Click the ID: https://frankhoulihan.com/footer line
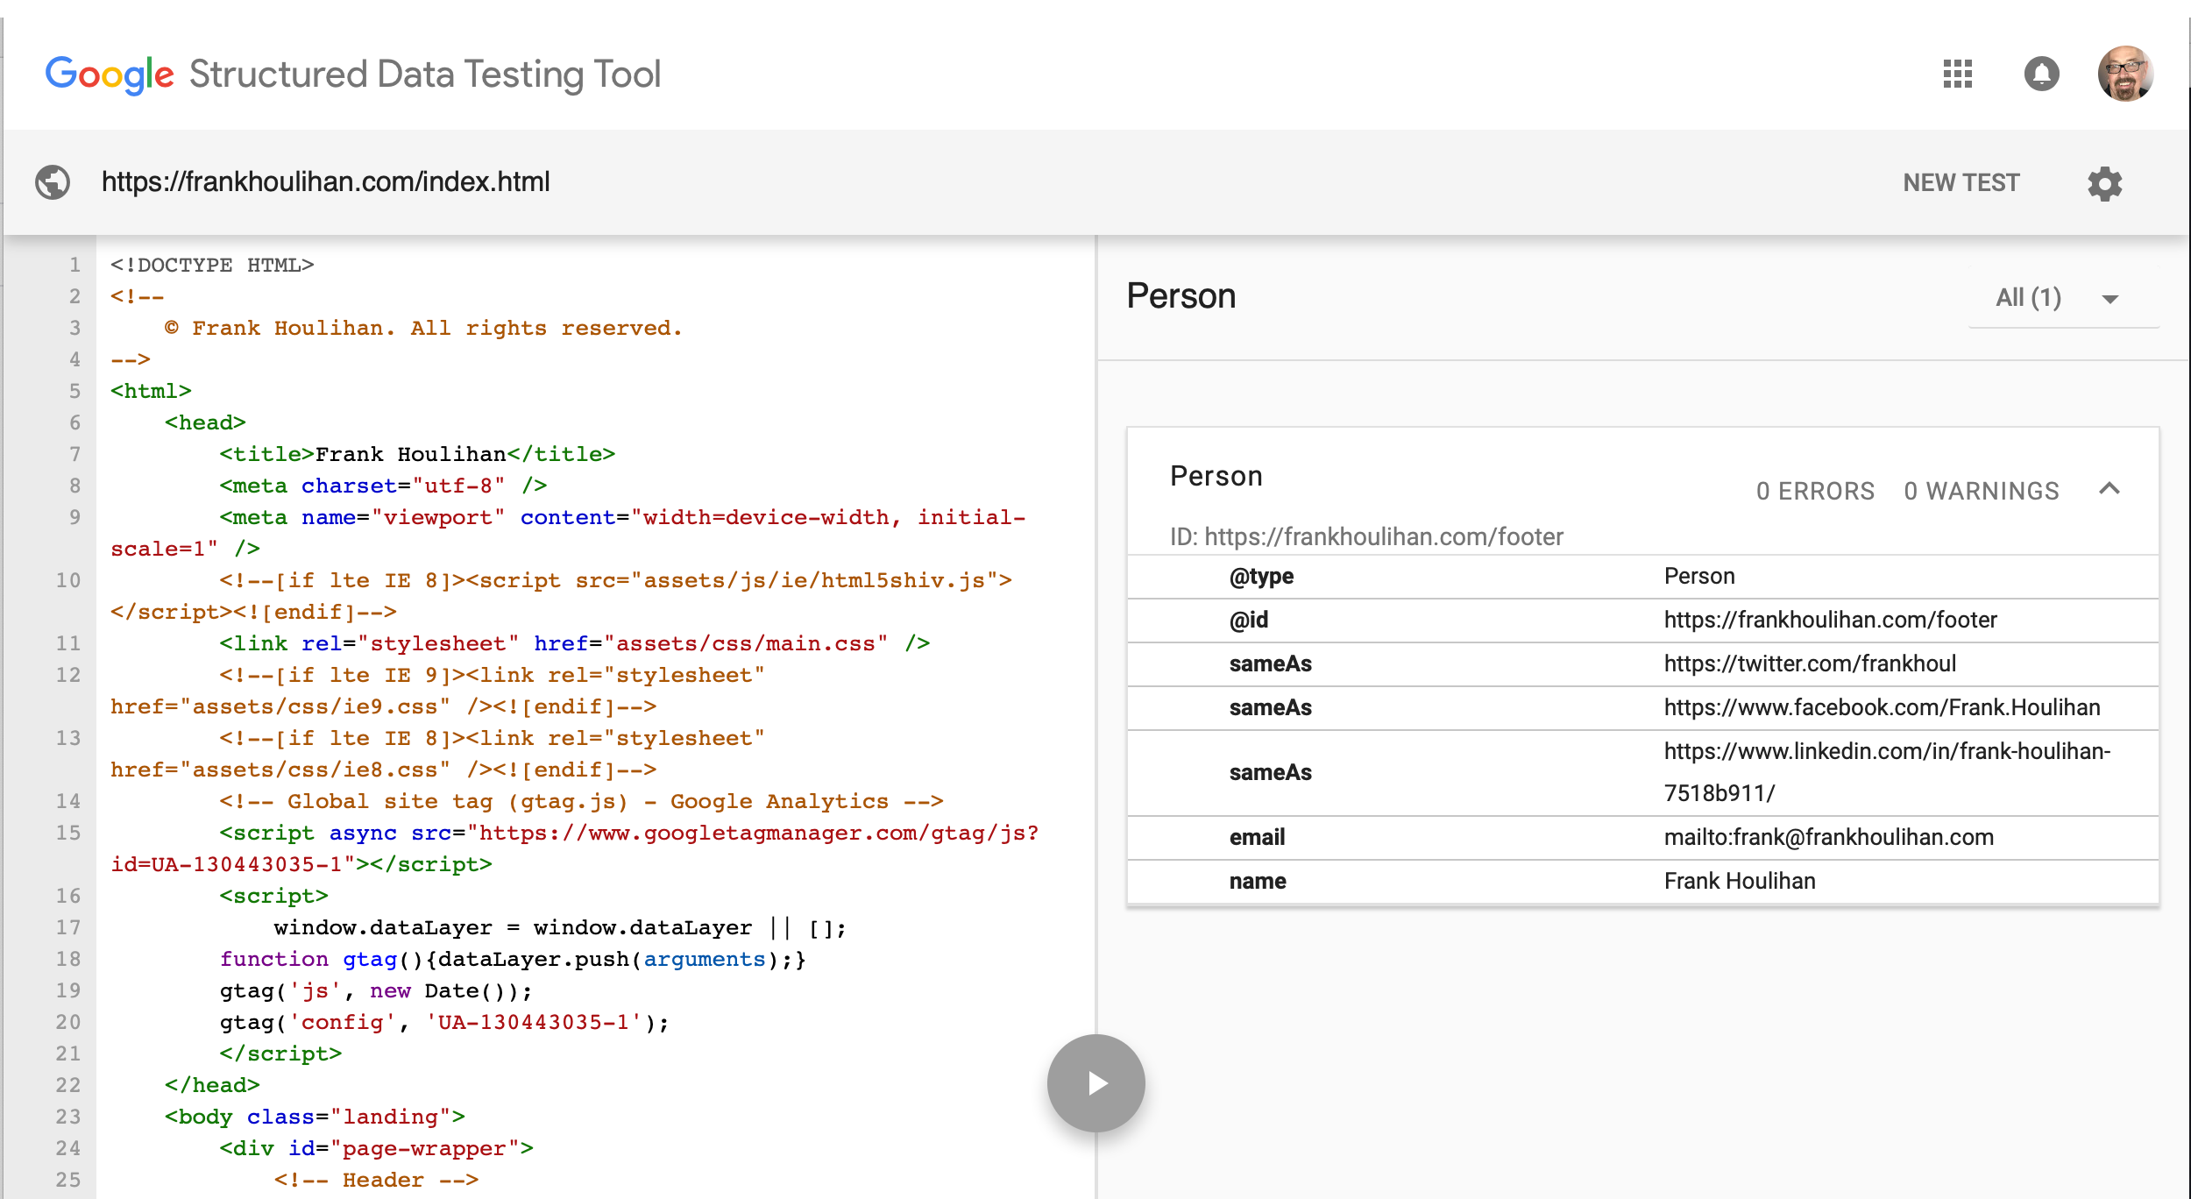The width and height of the screenshot is (2191, 1199). click(x=1366, y=537)
